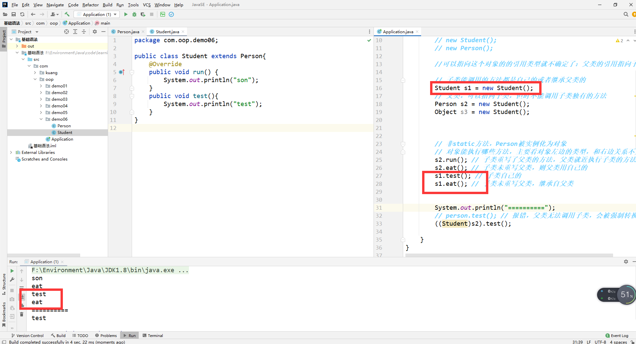Open the Project view selector dropdown
636x344 pixels.
point(25,32)
